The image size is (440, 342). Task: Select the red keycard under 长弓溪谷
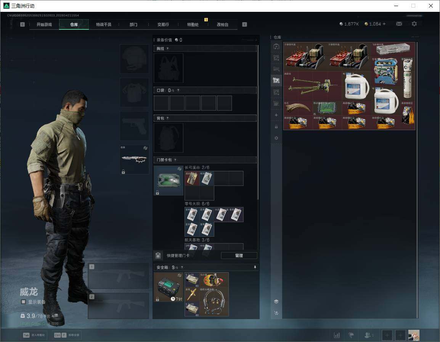192,179
